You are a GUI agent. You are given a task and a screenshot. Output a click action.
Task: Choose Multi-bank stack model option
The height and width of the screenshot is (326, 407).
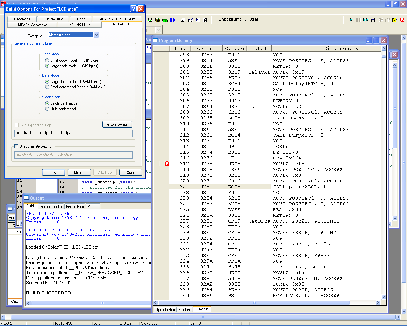[47, 109]
